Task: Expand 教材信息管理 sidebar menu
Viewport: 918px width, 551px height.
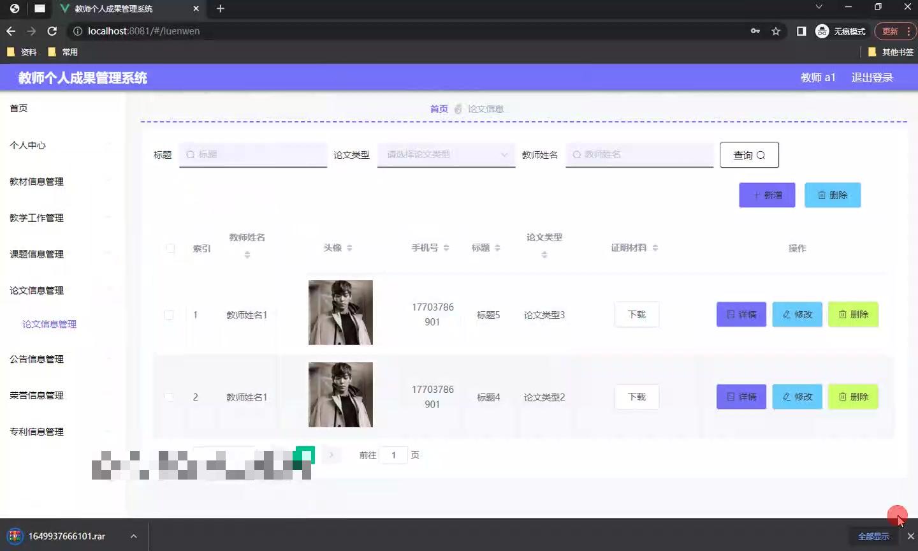Action: 62,182
